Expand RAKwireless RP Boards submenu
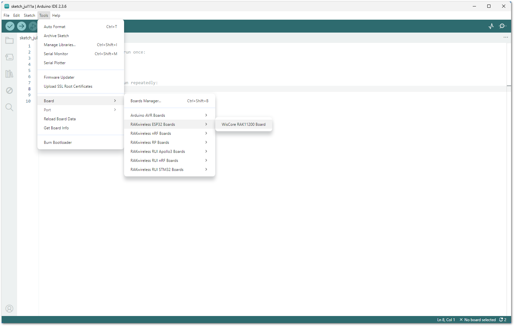The width and height of the screenshot is (514, 326). (x=170, y=143)
